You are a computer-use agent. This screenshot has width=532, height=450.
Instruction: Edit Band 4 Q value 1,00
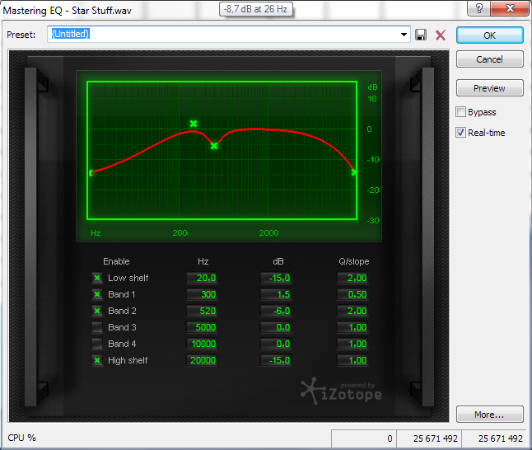(x=352, y=344)
